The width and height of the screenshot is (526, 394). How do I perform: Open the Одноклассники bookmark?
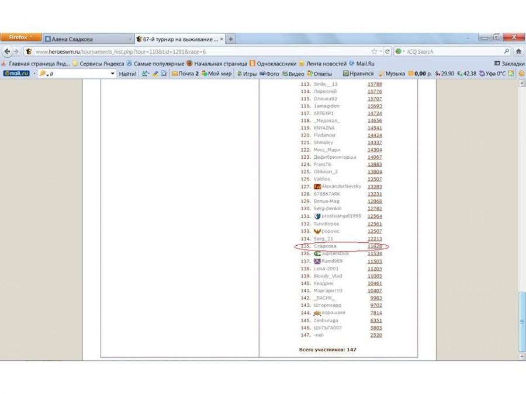[x=273, y=64]
